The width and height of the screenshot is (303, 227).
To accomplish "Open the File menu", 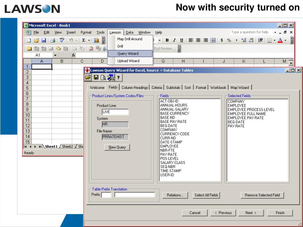I will tap(36, 33).
